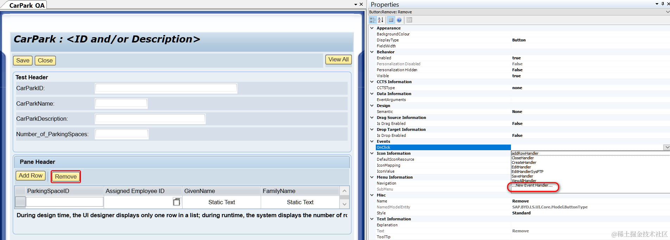Collapse the Menu Information category

372,177
